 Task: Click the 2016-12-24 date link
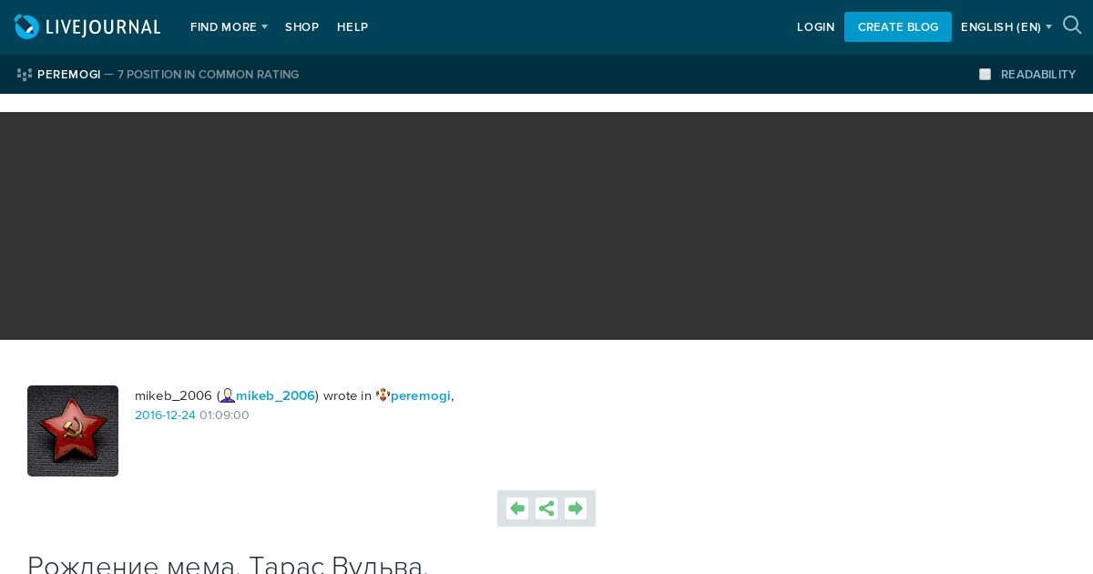coord(165,415)
